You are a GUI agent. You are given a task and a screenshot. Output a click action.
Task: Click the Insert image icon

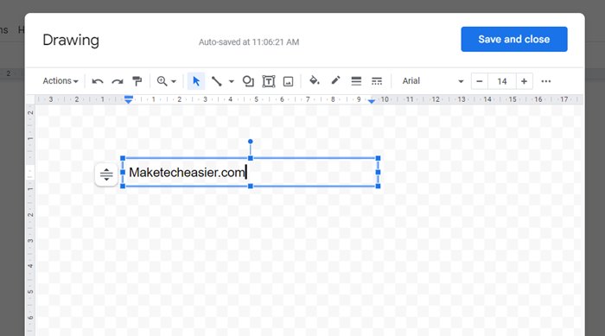[288, 81]
